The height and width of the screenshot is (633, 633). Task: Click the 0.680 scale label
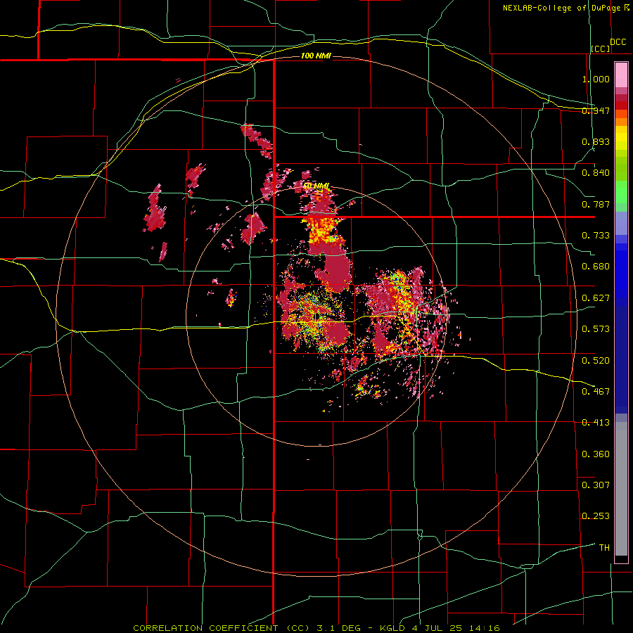596,267
